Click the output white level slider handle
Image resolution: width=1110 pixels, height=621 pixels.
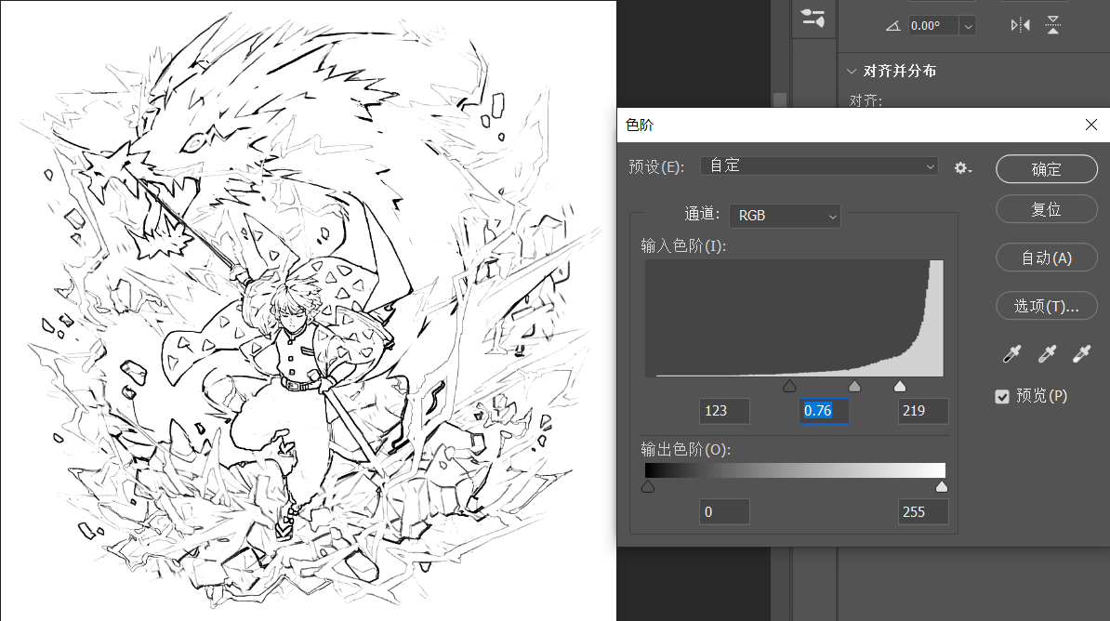coord(942,486)
